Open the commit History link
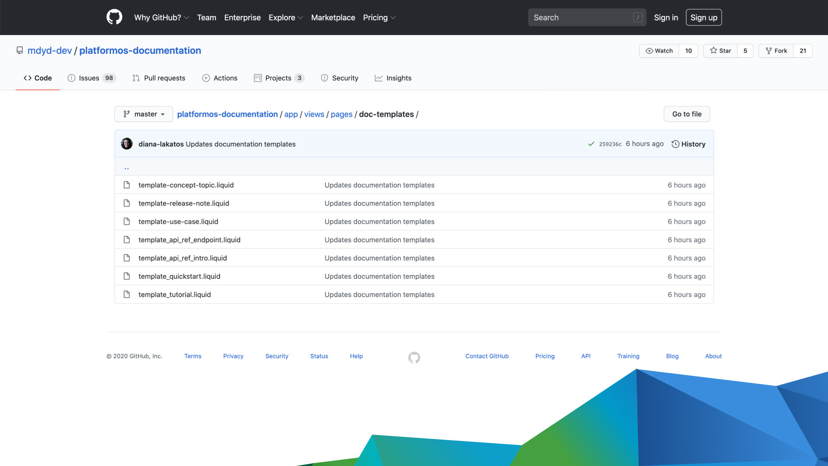This screenshot has height=466, width=828. pyautogui.click(x=689, y=144)
